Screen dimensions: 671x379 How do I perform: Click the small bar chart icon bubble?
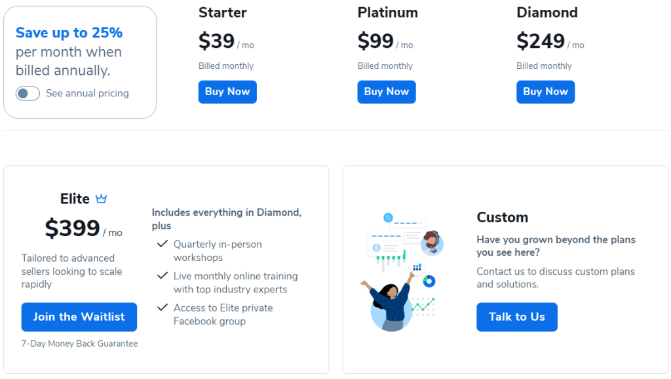pos(417,268)
